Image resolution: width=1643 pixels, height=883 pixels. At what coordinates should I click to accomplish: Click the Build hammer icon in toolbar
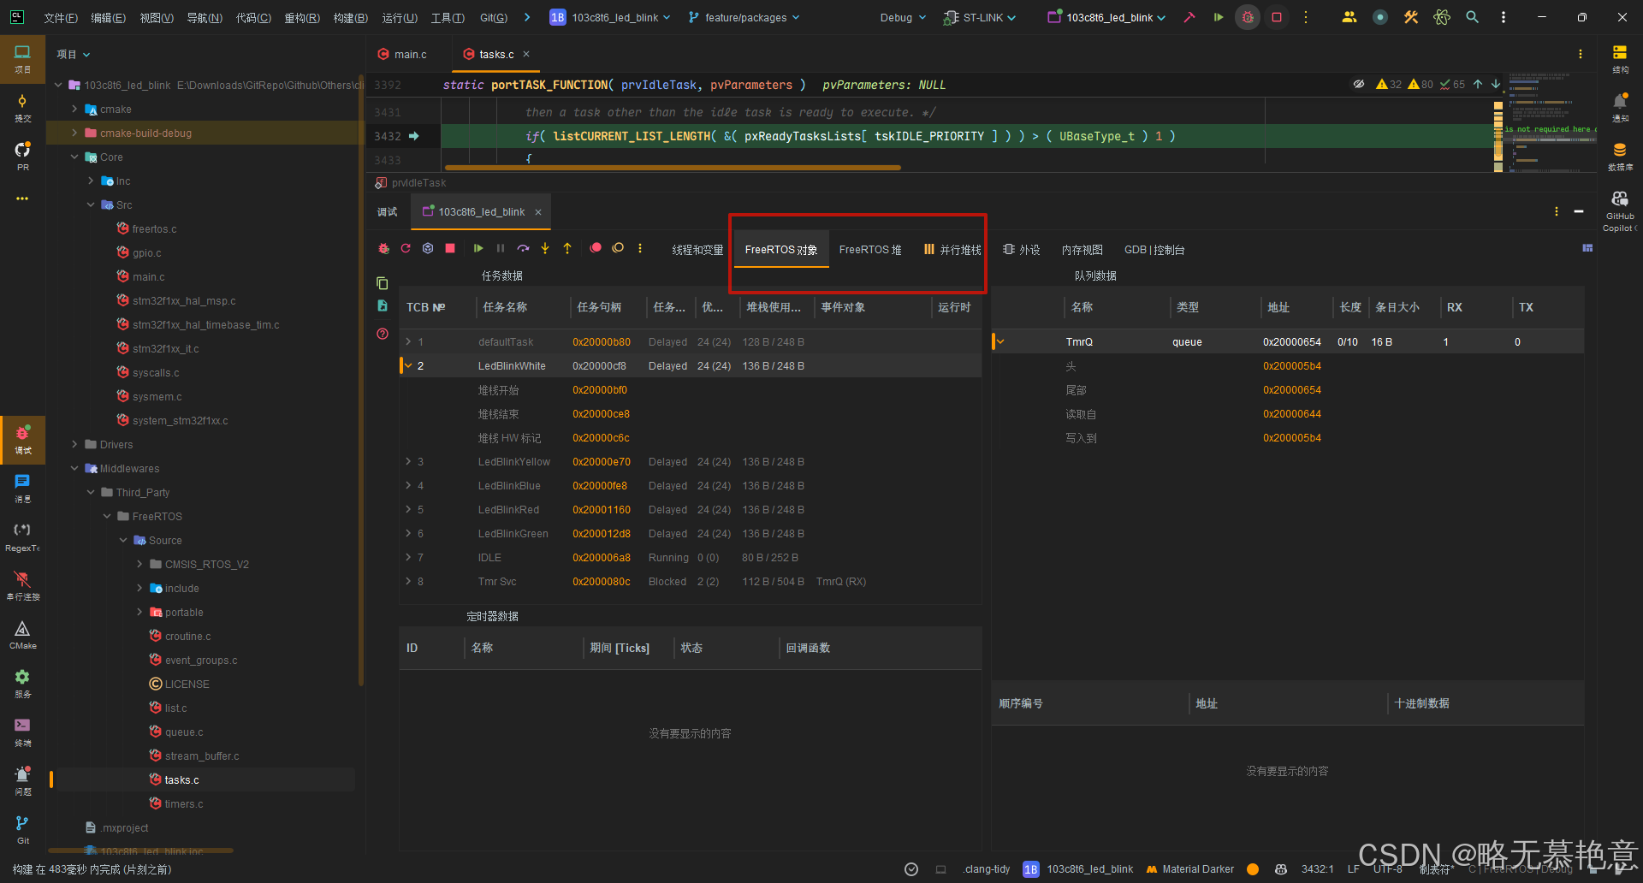1189,17
